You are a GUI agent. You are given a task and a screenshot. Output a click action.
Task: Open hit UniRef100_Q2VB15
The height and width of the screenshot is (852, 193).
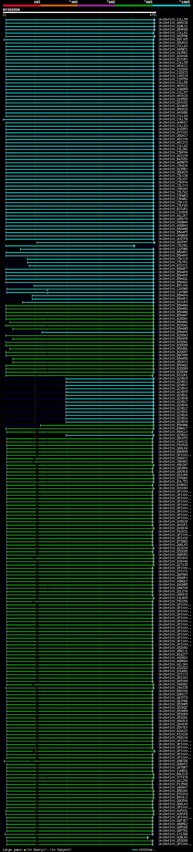coord(173,378)
